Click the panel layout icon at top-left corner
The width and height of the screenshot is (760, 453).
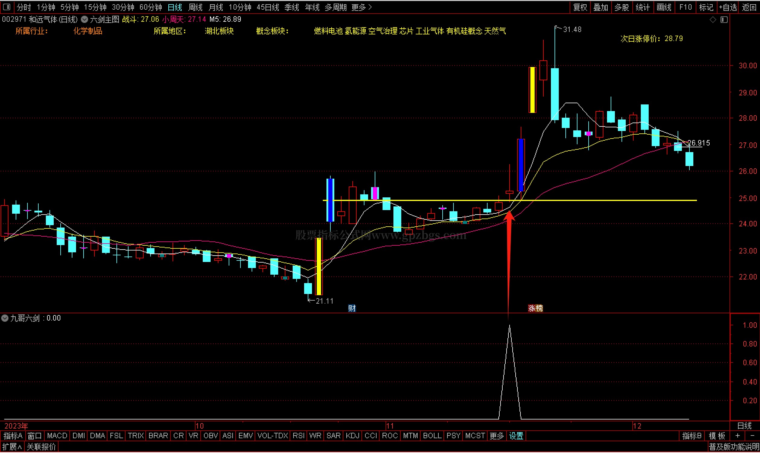pos(6,7)
